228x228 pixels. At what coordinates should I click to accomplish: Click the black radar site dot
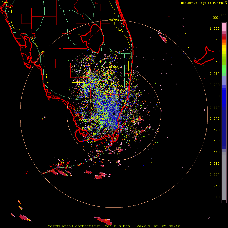click(x=114, y=114)
